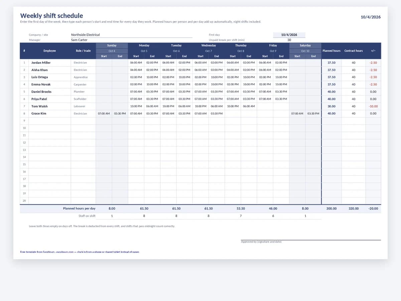Select the unpaid break value 30

(289, 40)
